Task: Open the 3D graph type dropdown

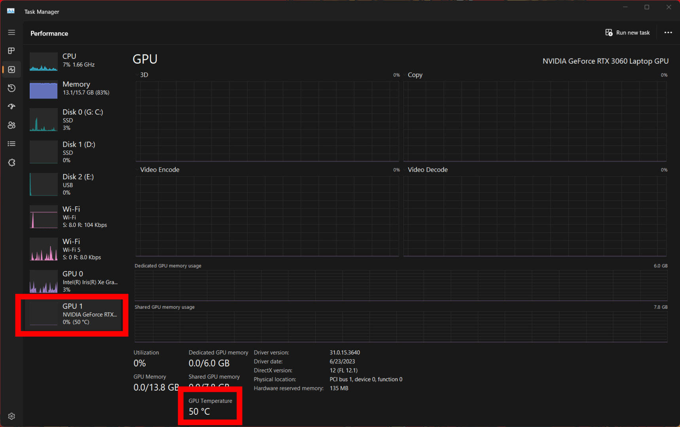Action: pyautogui.click(x=142, y=74)
